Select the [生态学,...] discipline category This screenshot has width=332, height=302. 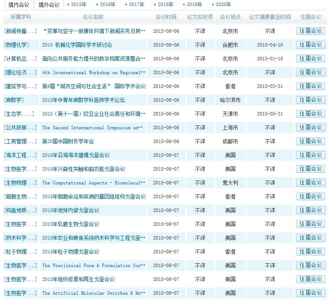coord(19,114)
